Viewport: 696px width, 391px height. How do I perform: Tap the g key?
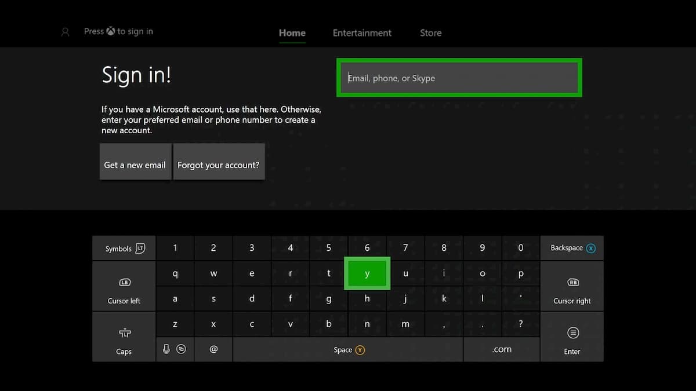click(329, 299)
